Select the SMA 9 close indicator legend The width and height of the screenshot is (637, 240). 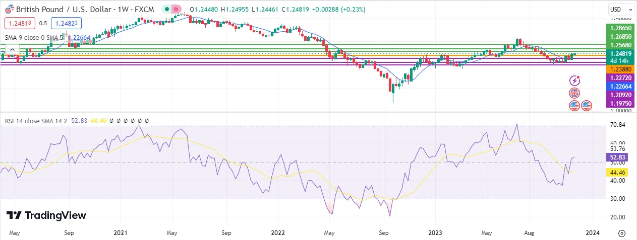(30, 37)
